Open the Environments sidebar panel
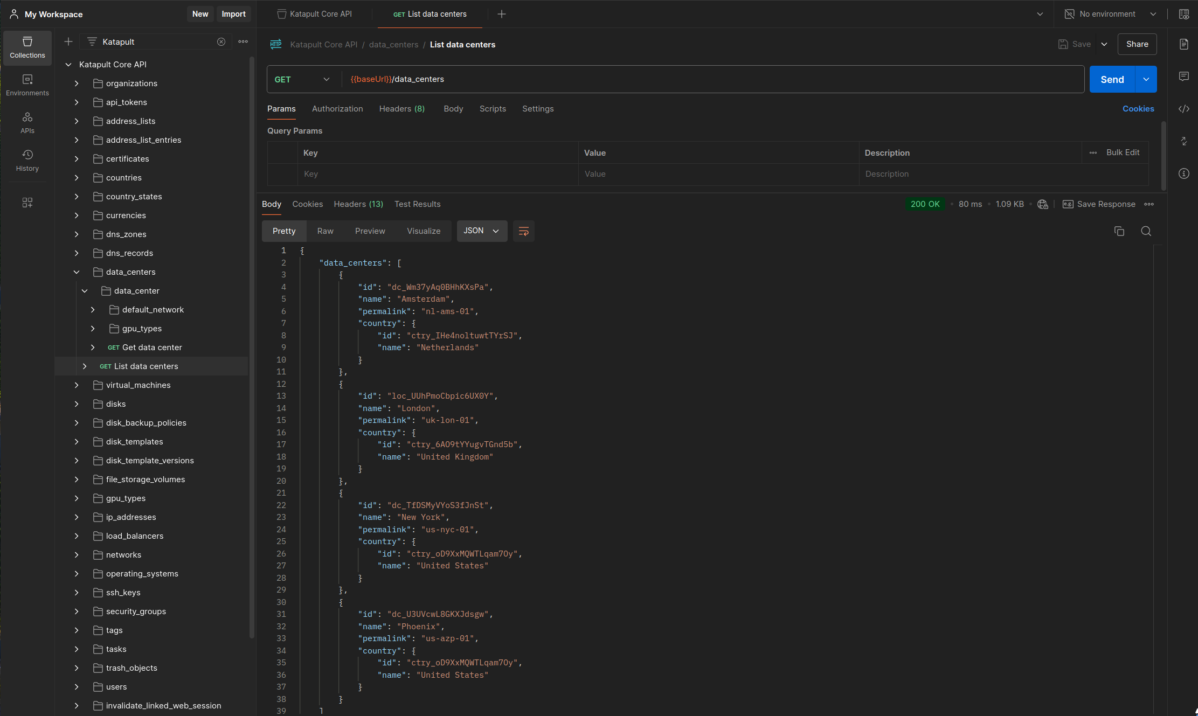 click(27, 86)
